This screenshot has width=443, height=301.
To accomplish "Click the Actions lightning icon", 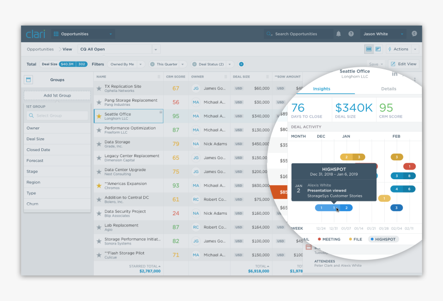I will pos(390,49).
